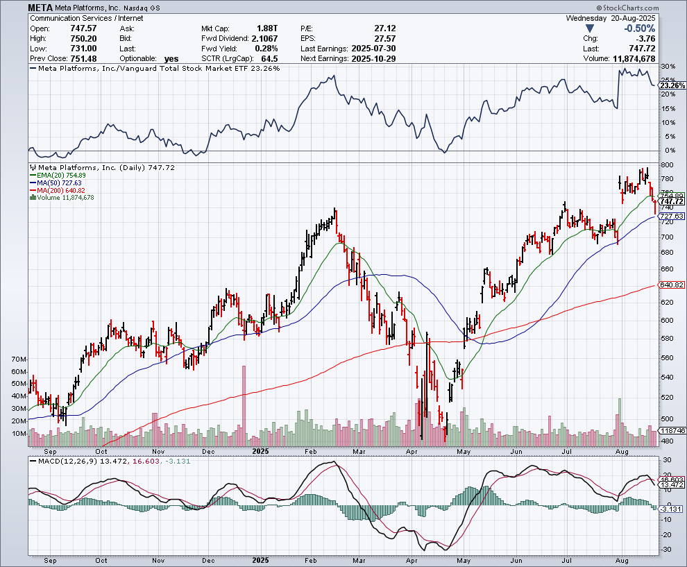Click the volume bars icon in price legend
Image resolution: width=687 pixels, height=567 pixels.
point(33,198)
